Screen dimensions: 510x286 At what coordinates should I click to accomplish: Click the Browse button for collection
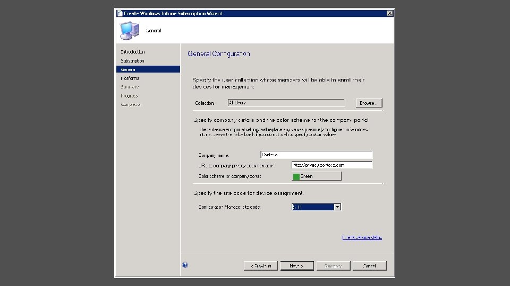coord(369,103)
